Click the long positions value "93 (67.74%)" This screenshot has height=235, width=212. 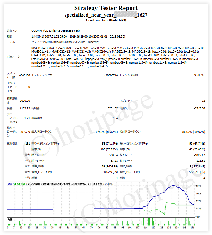[x=197, y=144]
